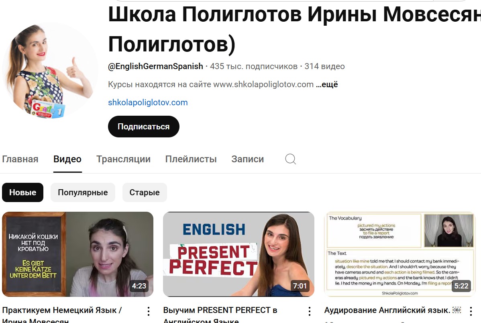Open options menu for Present Perfect video
Image resolution: width=481 pixels, height=323 pixels.
(310, 311)
